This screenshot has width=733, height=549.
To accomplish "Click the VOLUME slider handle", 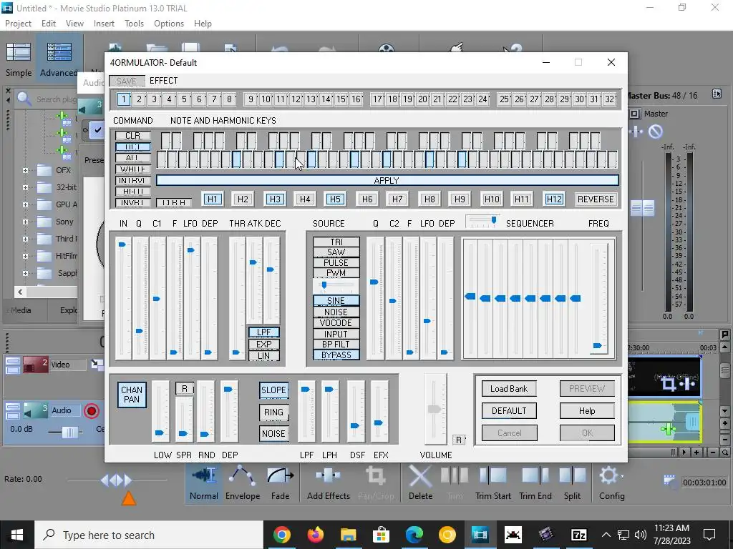I will click(435, 410).
